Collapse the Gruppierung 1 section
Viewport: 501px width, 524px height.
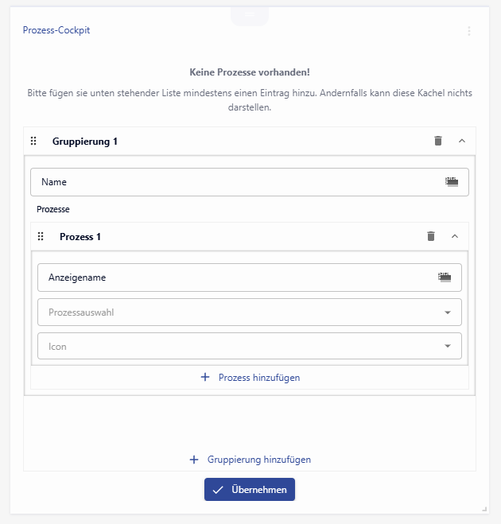coord(461,141)
